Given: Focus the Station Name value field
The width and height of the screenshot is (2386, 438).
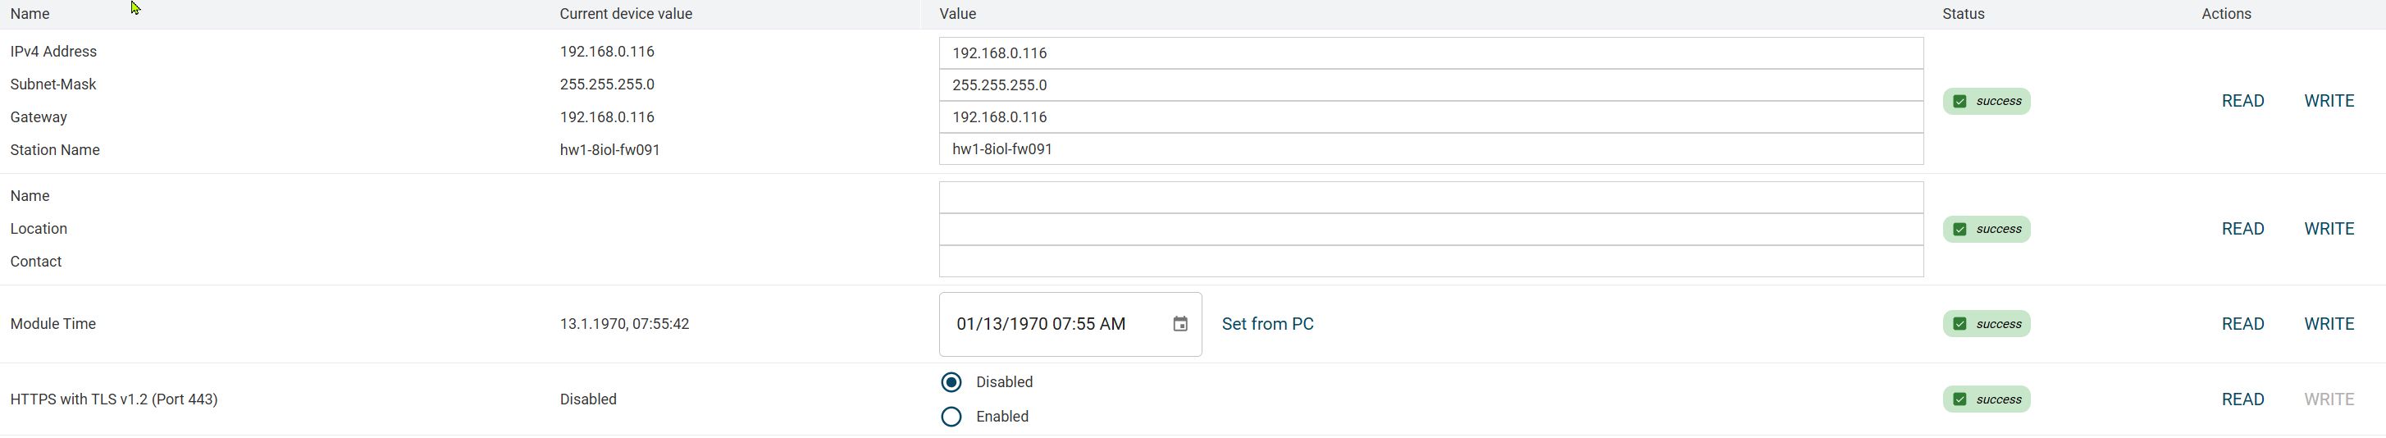Looking at the screenshot, I should [x=1430, y=149].
